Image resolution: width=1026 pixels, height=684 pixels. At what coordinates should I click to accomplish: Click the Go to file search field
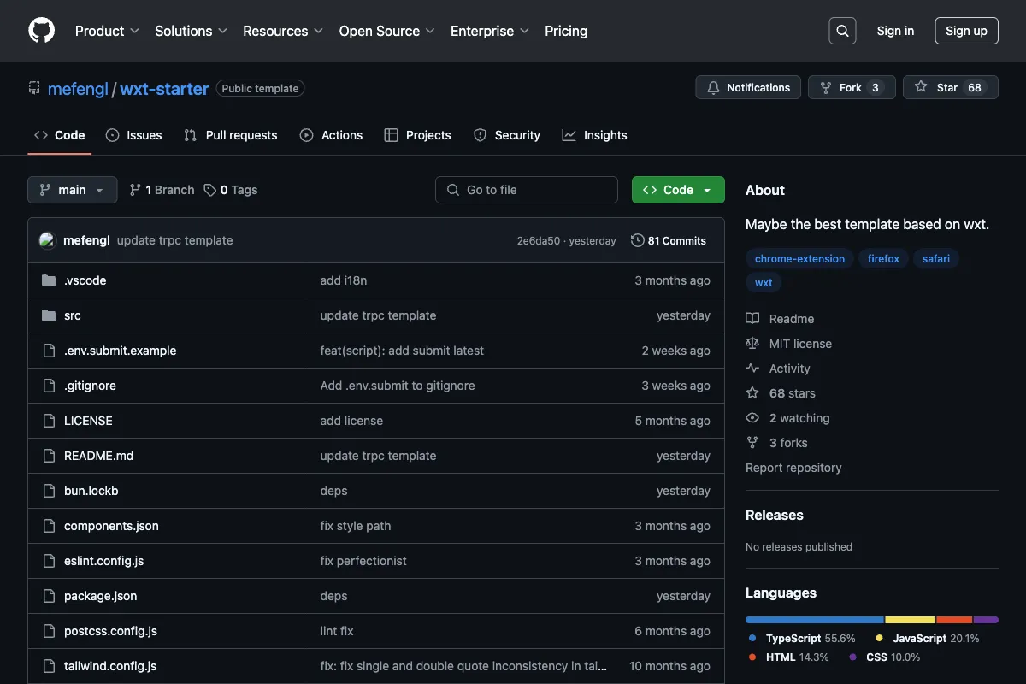(527, 190)
